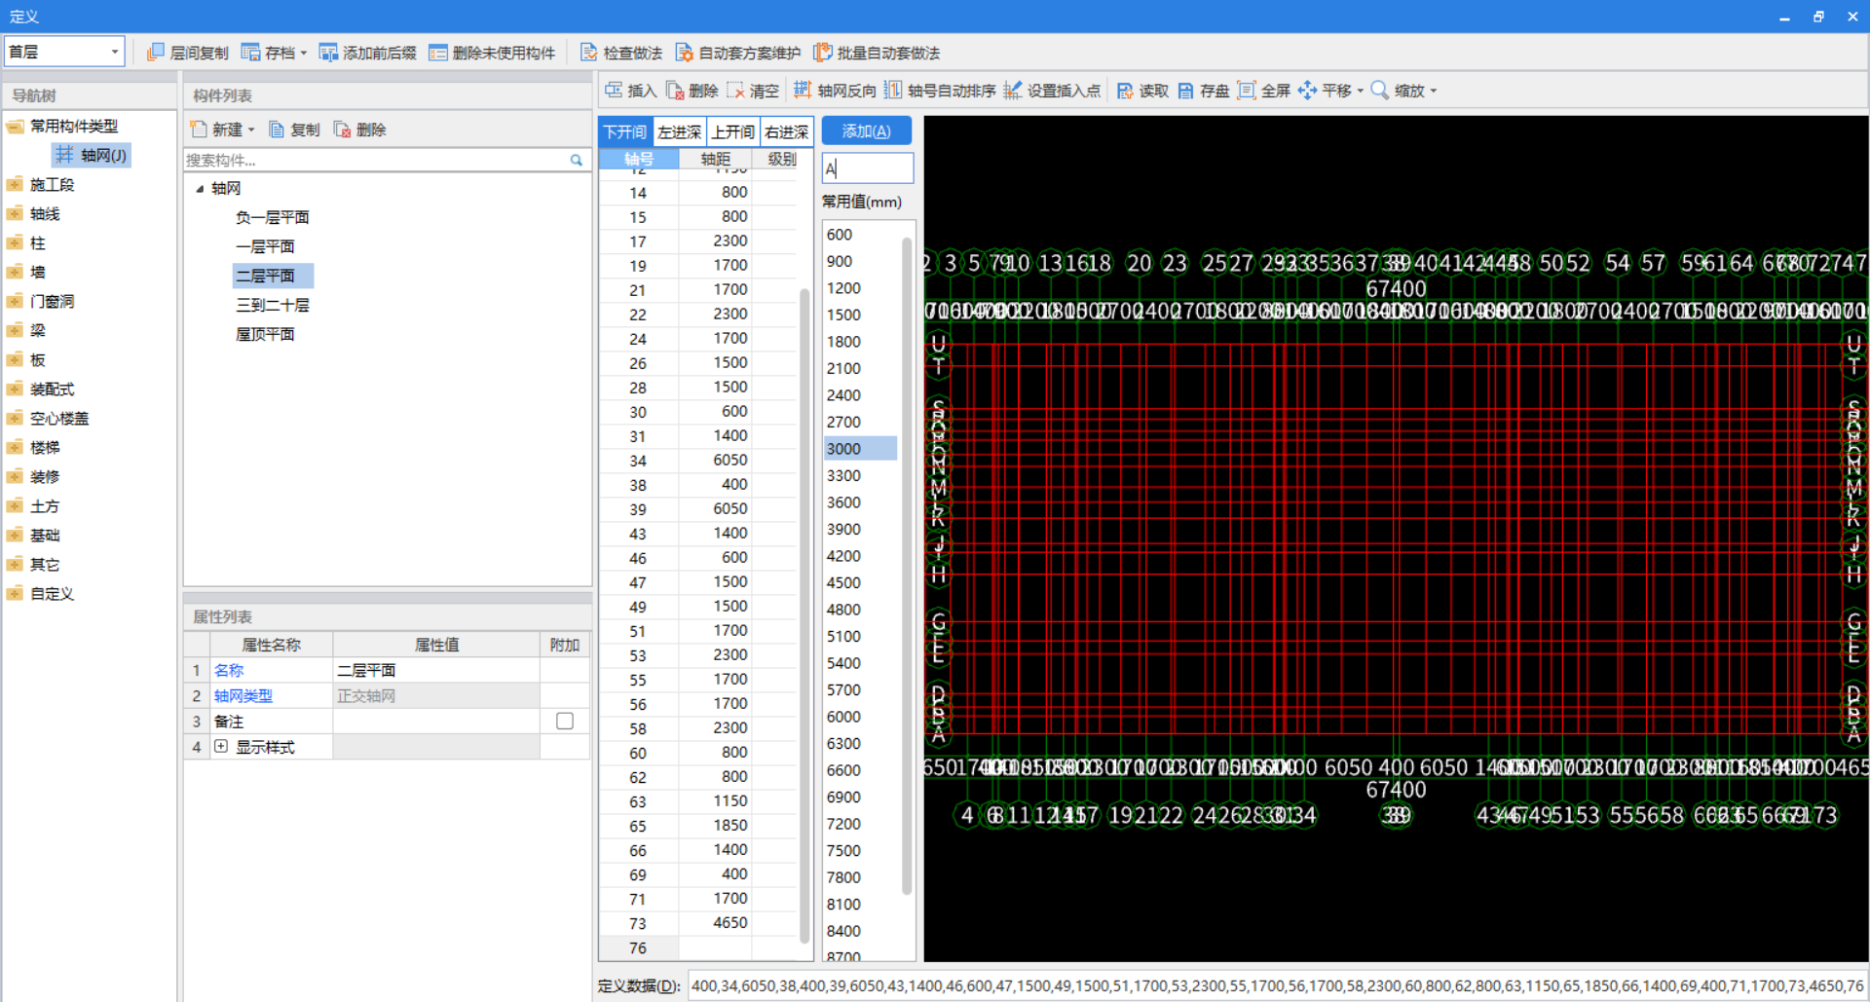The width and height of the screenshot is (1870, 1002).
Task: Click the 检查做法 icon
Action: (x=589, y=53)
